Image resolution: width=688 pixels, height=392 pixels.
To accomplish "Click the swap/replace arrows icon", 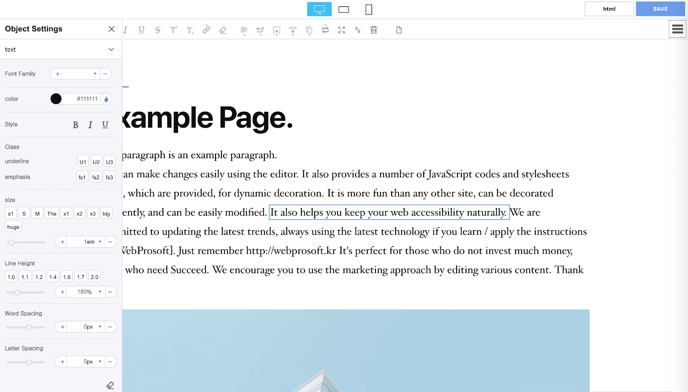I will point(325,29).
